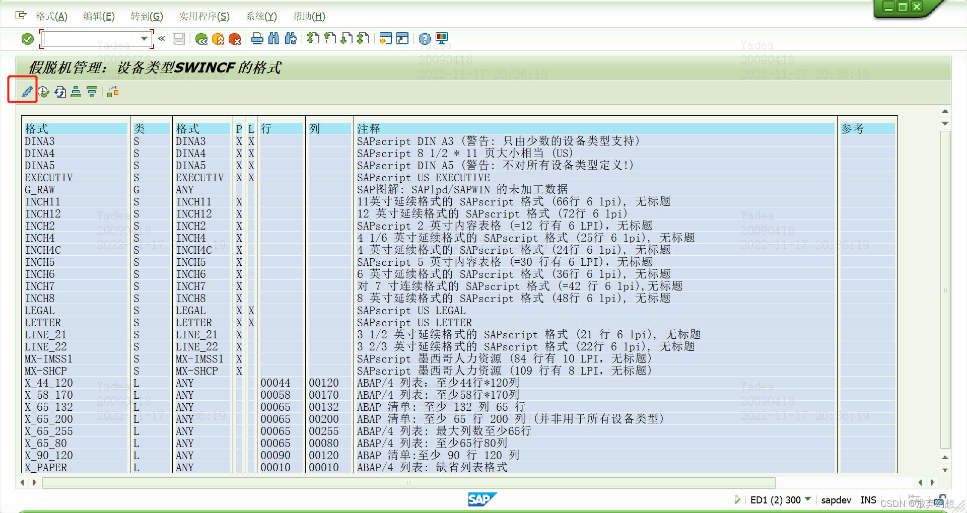
Task: Select the INCH12 format entry
Action: coord(43,214)
